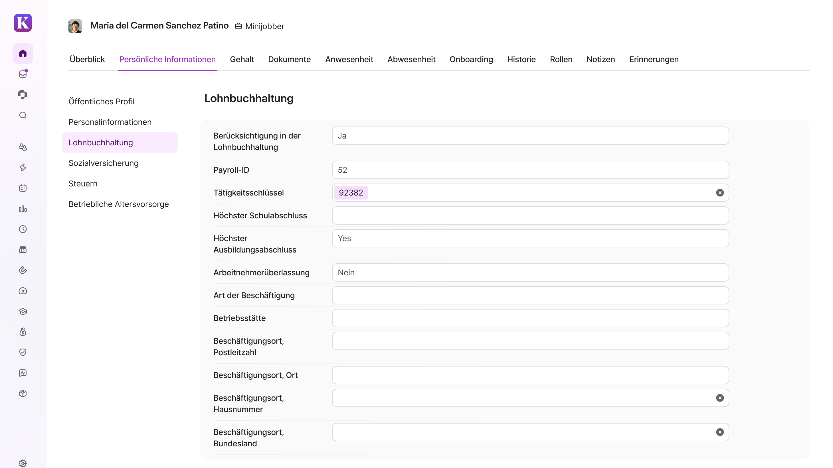
Task: Click the Kenjo logo icon
Action: click(23, 23)
